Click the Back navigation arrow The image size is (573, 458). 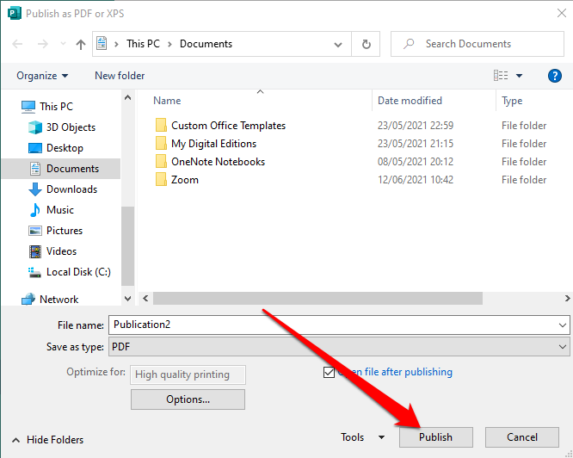click(x=18, y=44)
